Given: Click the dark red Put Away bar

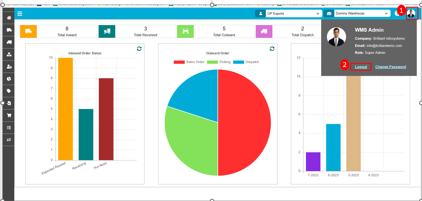Looking at the screenshot, I should 106,119.
